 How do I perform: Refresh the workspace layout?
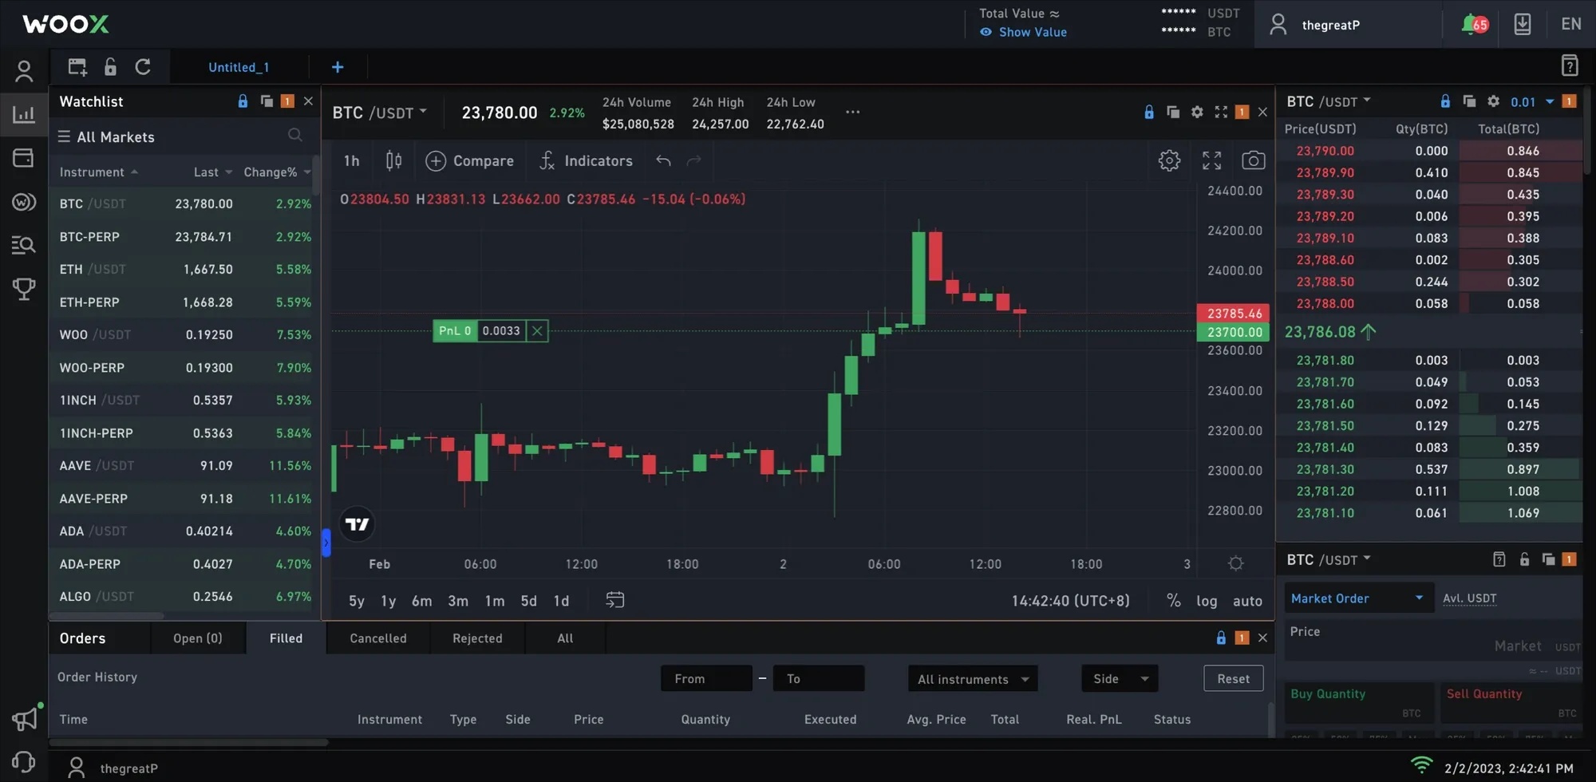[143, 67]
